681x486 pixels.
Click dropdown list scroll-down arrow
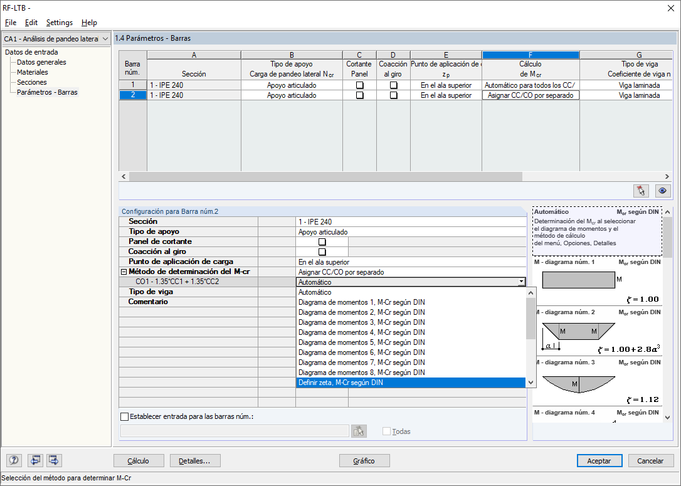tap(531, 383)
